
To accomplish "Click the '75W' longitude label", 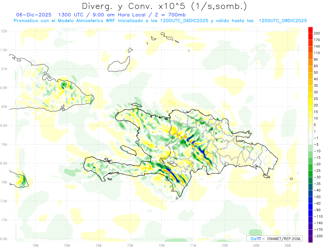I will coord(67,245).
